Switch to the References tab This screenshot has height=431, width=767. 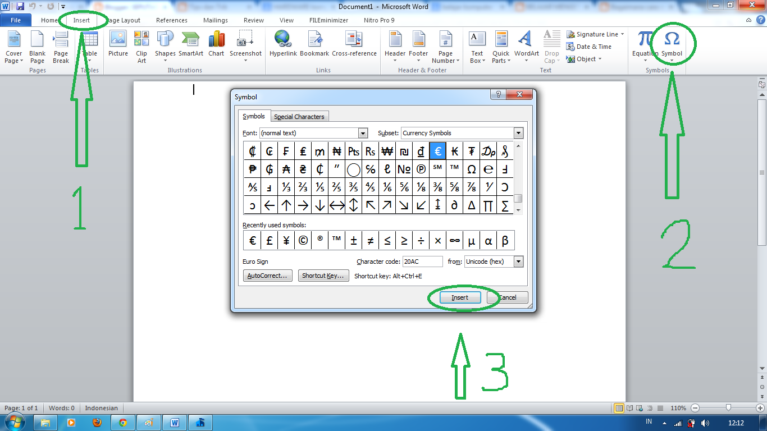(172, 20)
